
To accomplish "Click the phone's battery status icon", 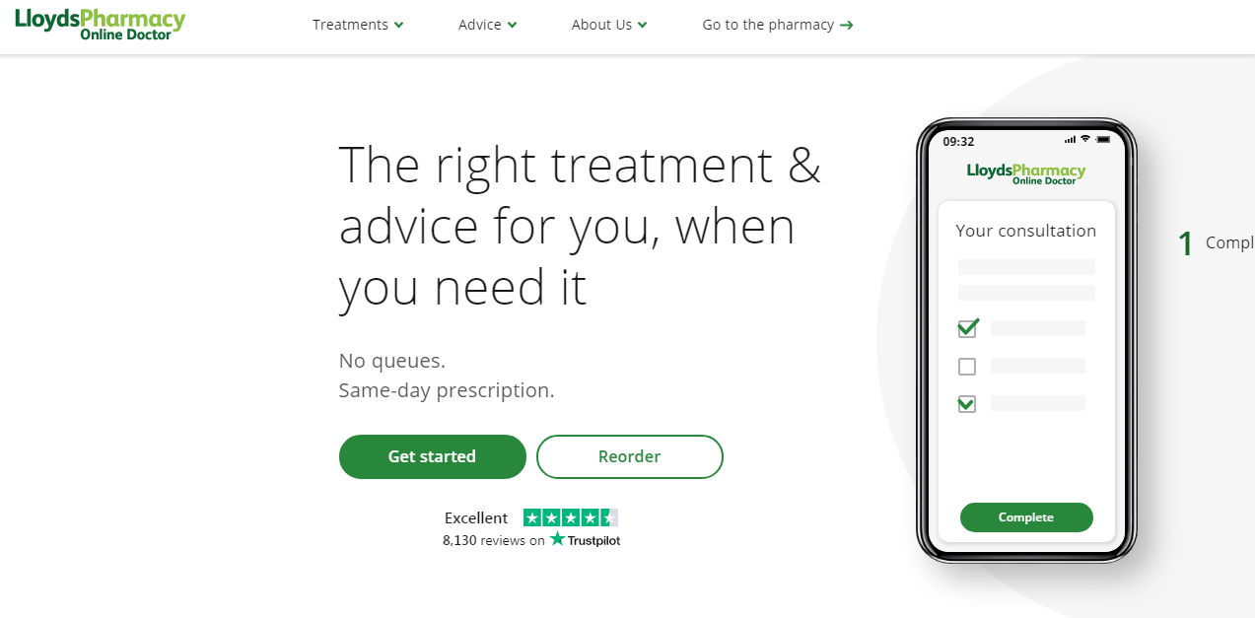I will pos(1103,140).
